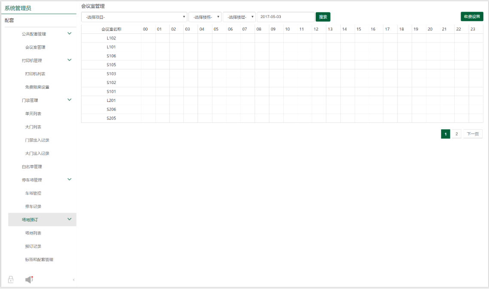Open 门禁出入记录 in the sidebar

click(x=37, y=140)
